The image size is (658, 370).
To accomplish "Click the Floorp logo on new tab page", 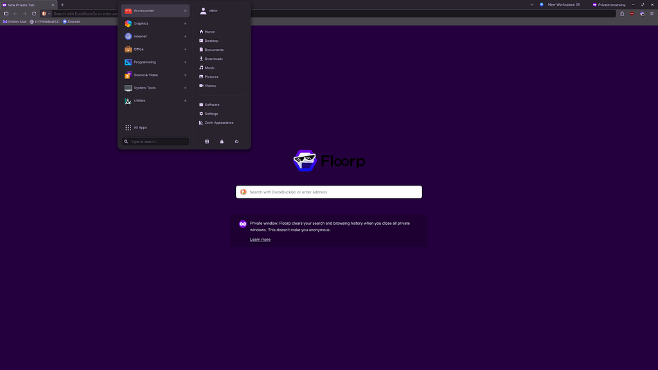I will (329, 161).
